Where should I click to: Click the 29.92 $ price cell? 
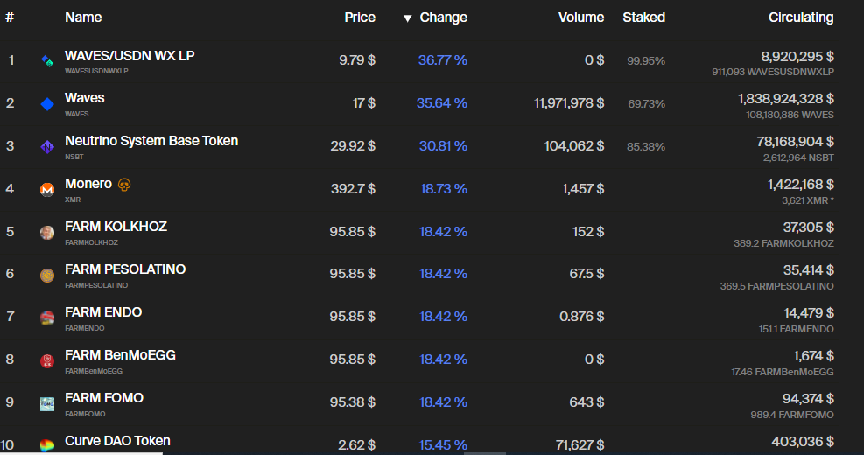tap(353, 146)
